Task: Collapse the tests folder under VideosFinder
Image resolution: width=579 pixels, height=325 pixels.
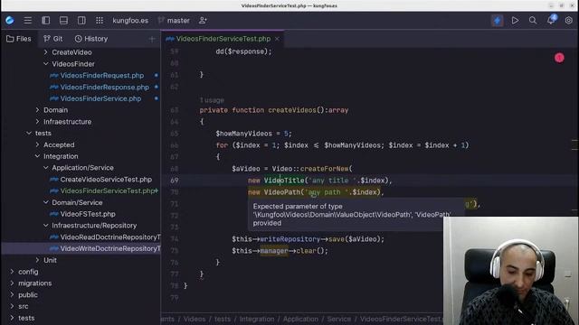Action: click(29, 133)
